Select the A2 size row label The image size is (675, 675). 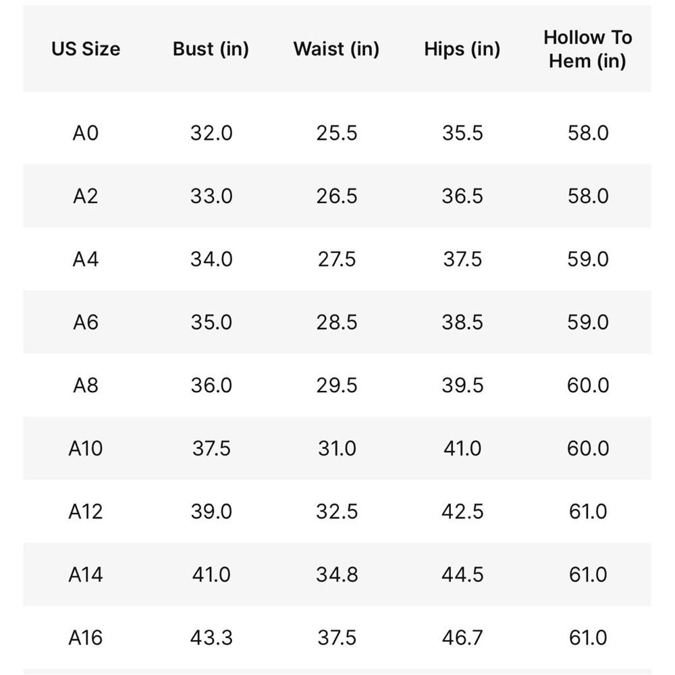86,196
